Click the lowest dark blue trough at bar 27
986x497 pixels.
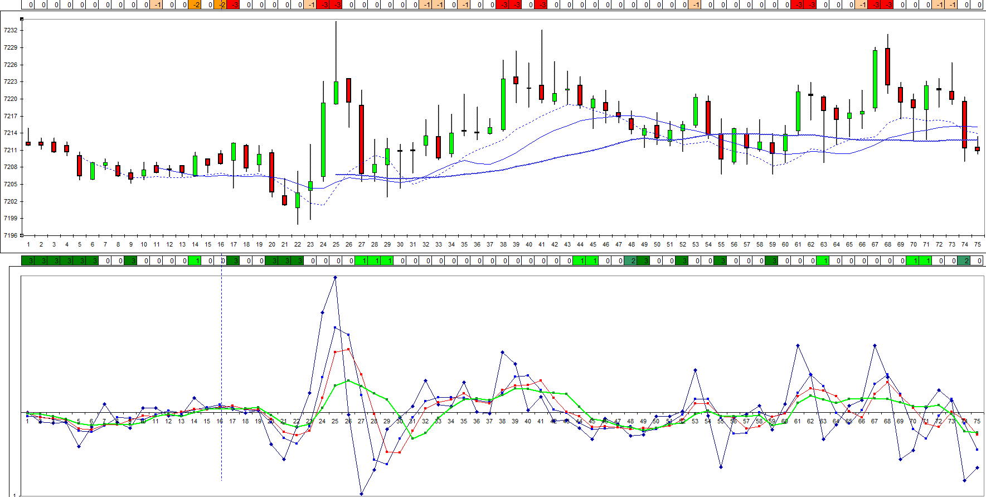pyautogui.click(x=362, y=494)
